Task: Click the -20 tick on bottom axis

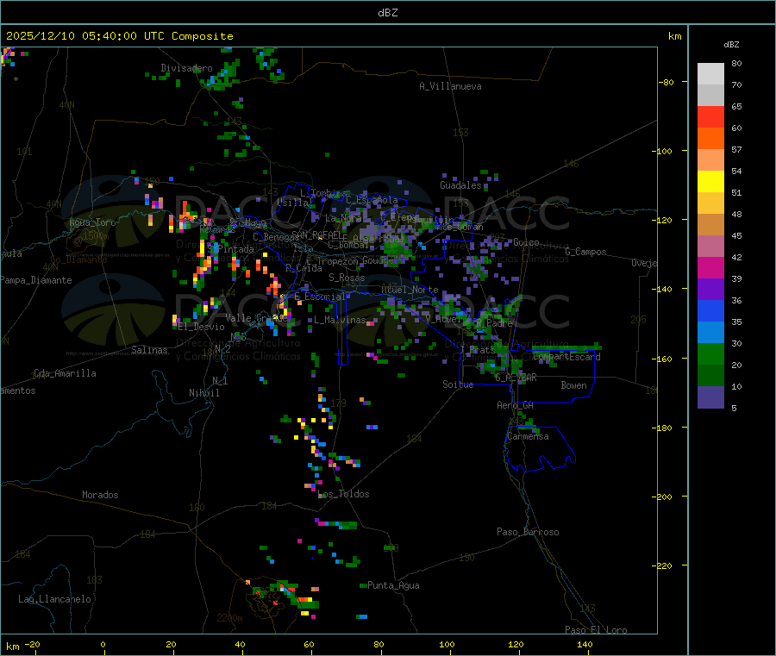Action: [32, 644]
